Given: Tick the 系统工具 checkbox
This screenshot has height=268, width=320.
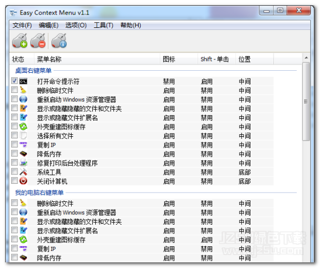Looking at the screenshot, I should click(x=14, y=171).
